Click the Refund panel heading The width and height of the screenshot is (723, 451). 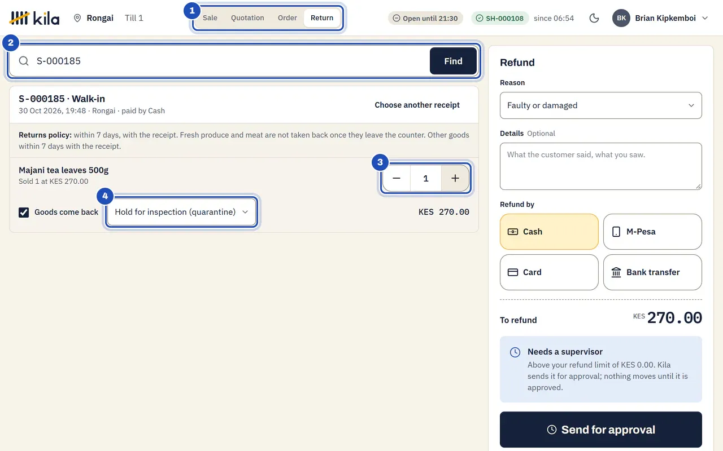click(517, 63)
